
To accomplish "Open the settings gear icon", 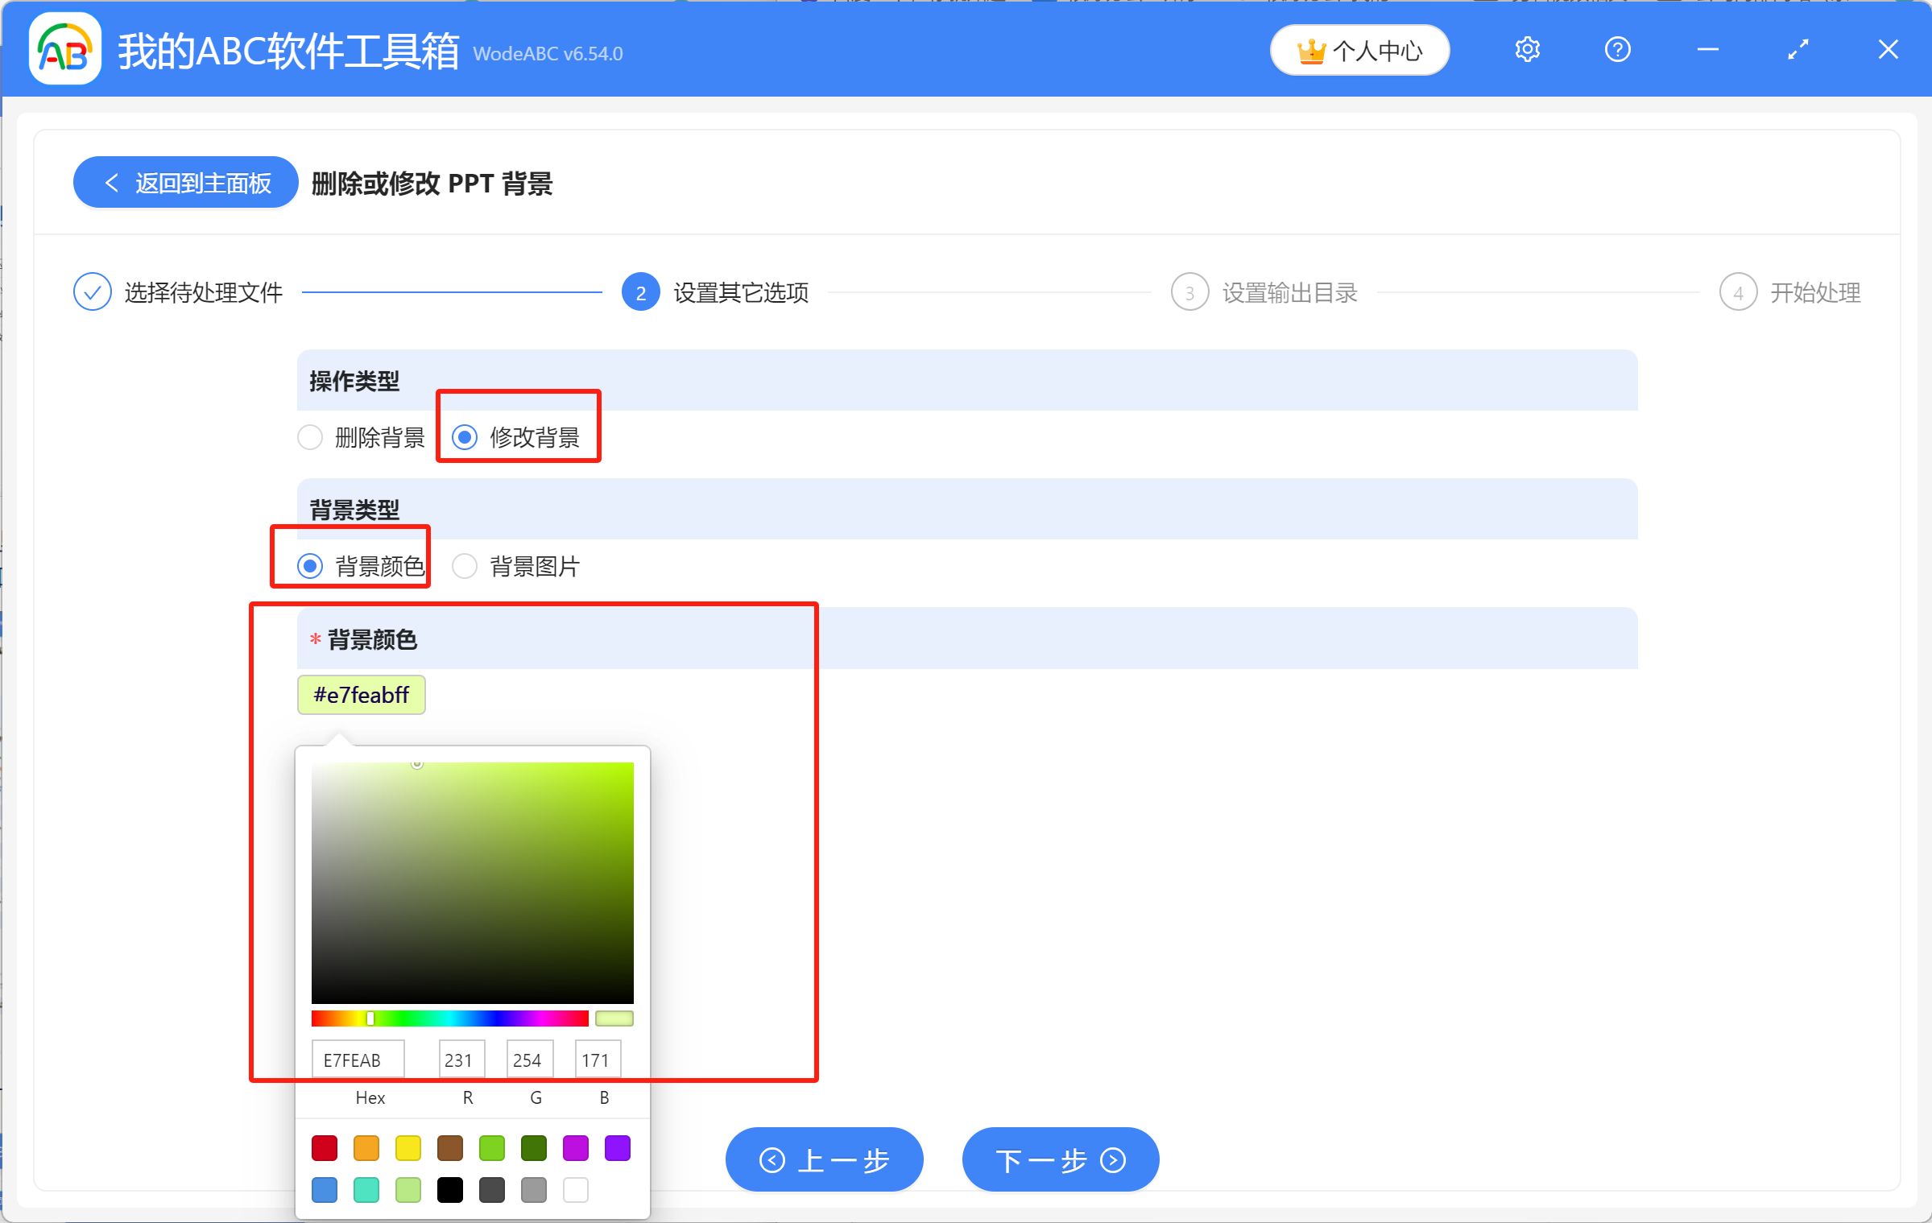I will coord(1527,50).
